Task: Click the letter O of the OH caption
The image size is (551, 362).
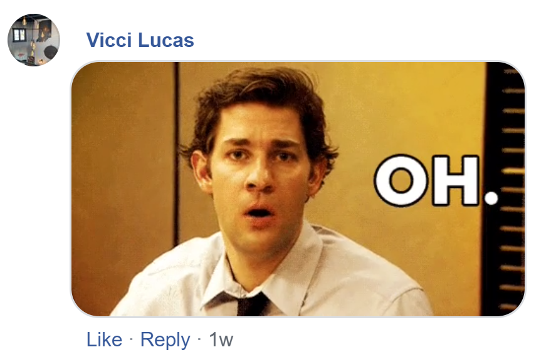Action: click(401, 180)
